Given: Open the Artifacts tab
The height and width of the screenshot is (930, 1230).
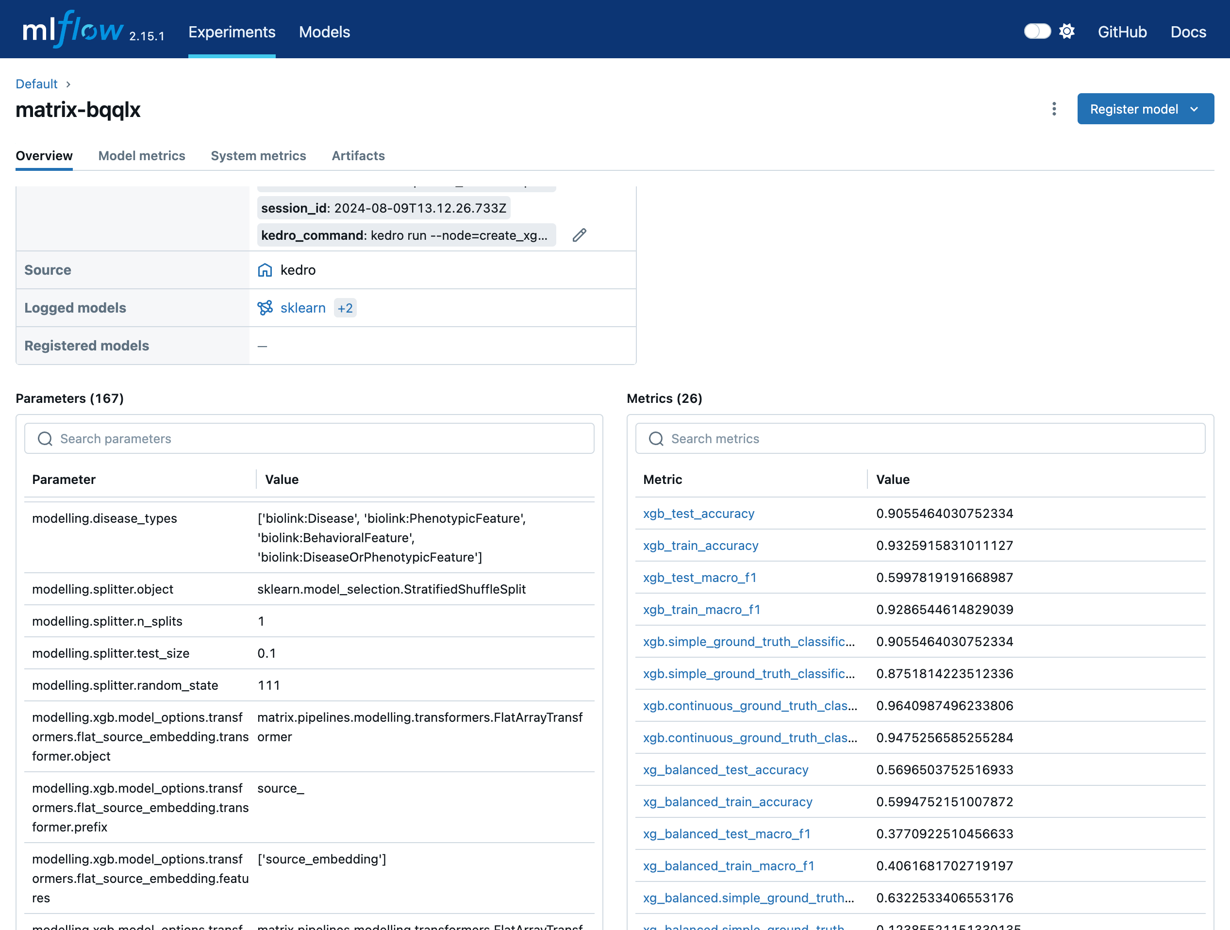Looking at the screenshot, I should [x=358, y=156].
